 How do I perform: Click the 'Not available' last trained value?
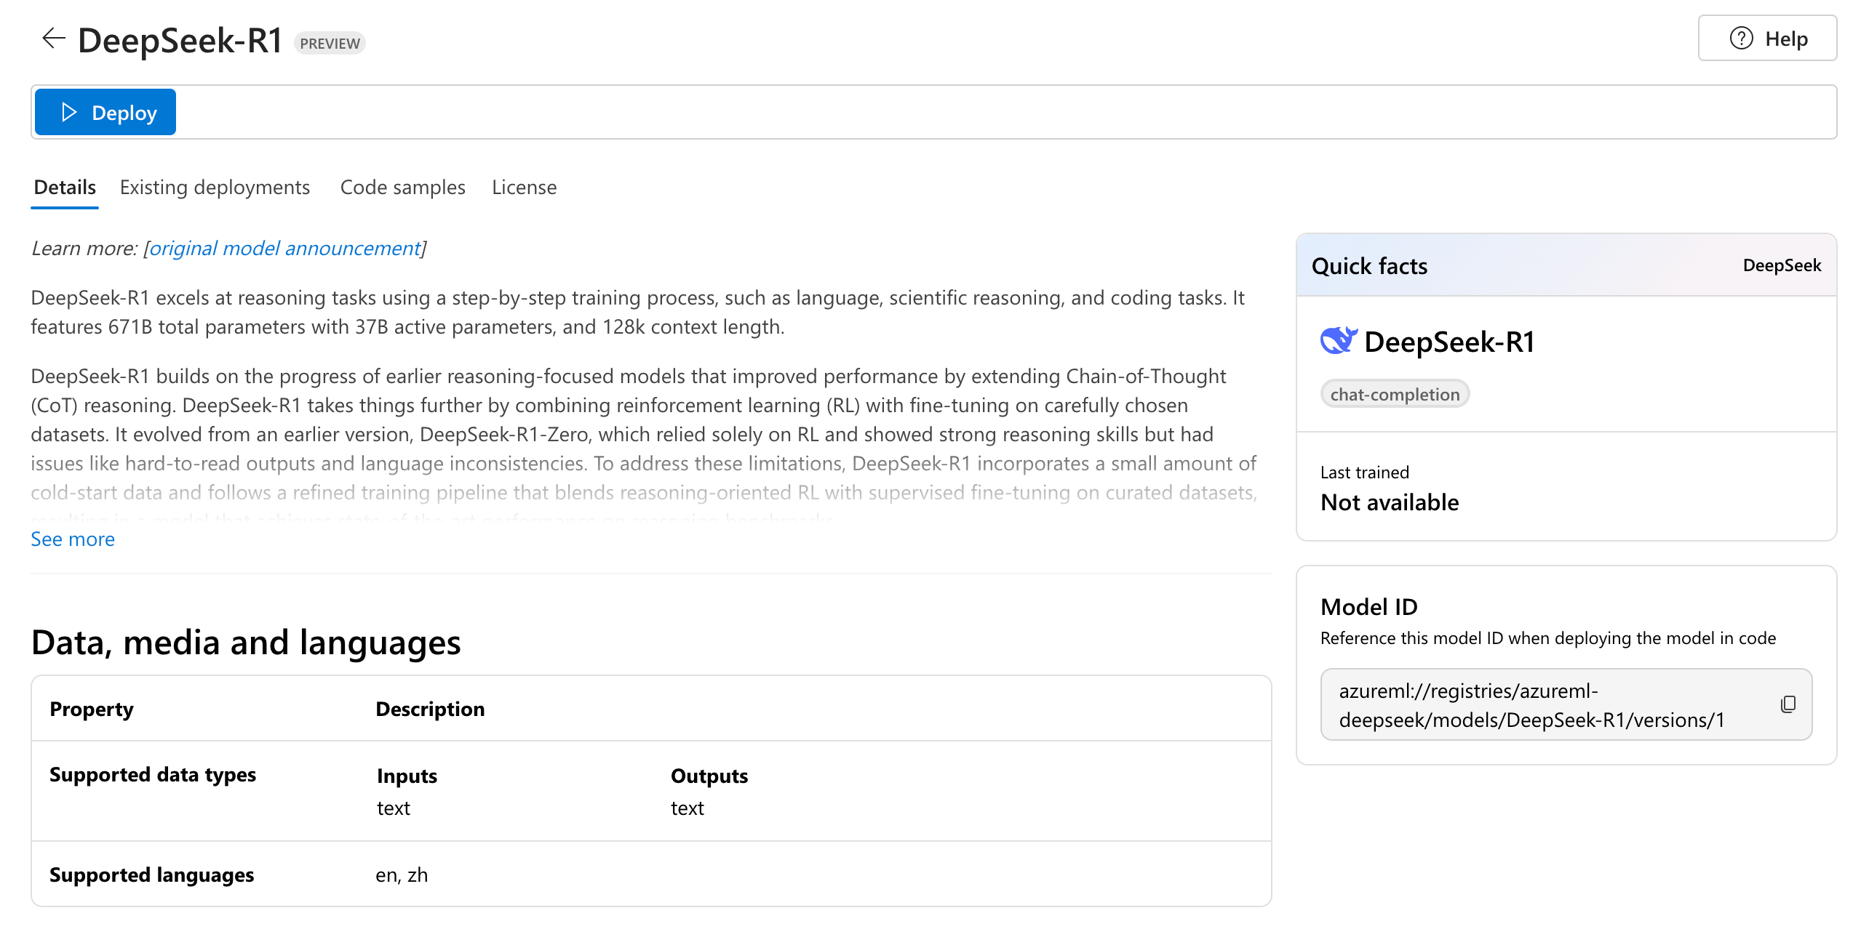pyautogui.click(x=1390, y=502)
